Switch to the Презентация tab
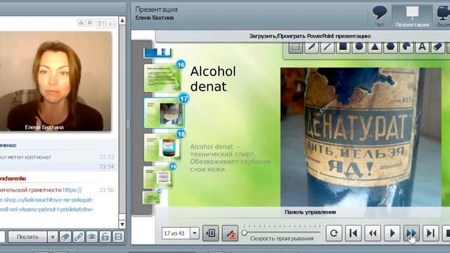Screen dimensions: 450x253 tap(412, 17)
